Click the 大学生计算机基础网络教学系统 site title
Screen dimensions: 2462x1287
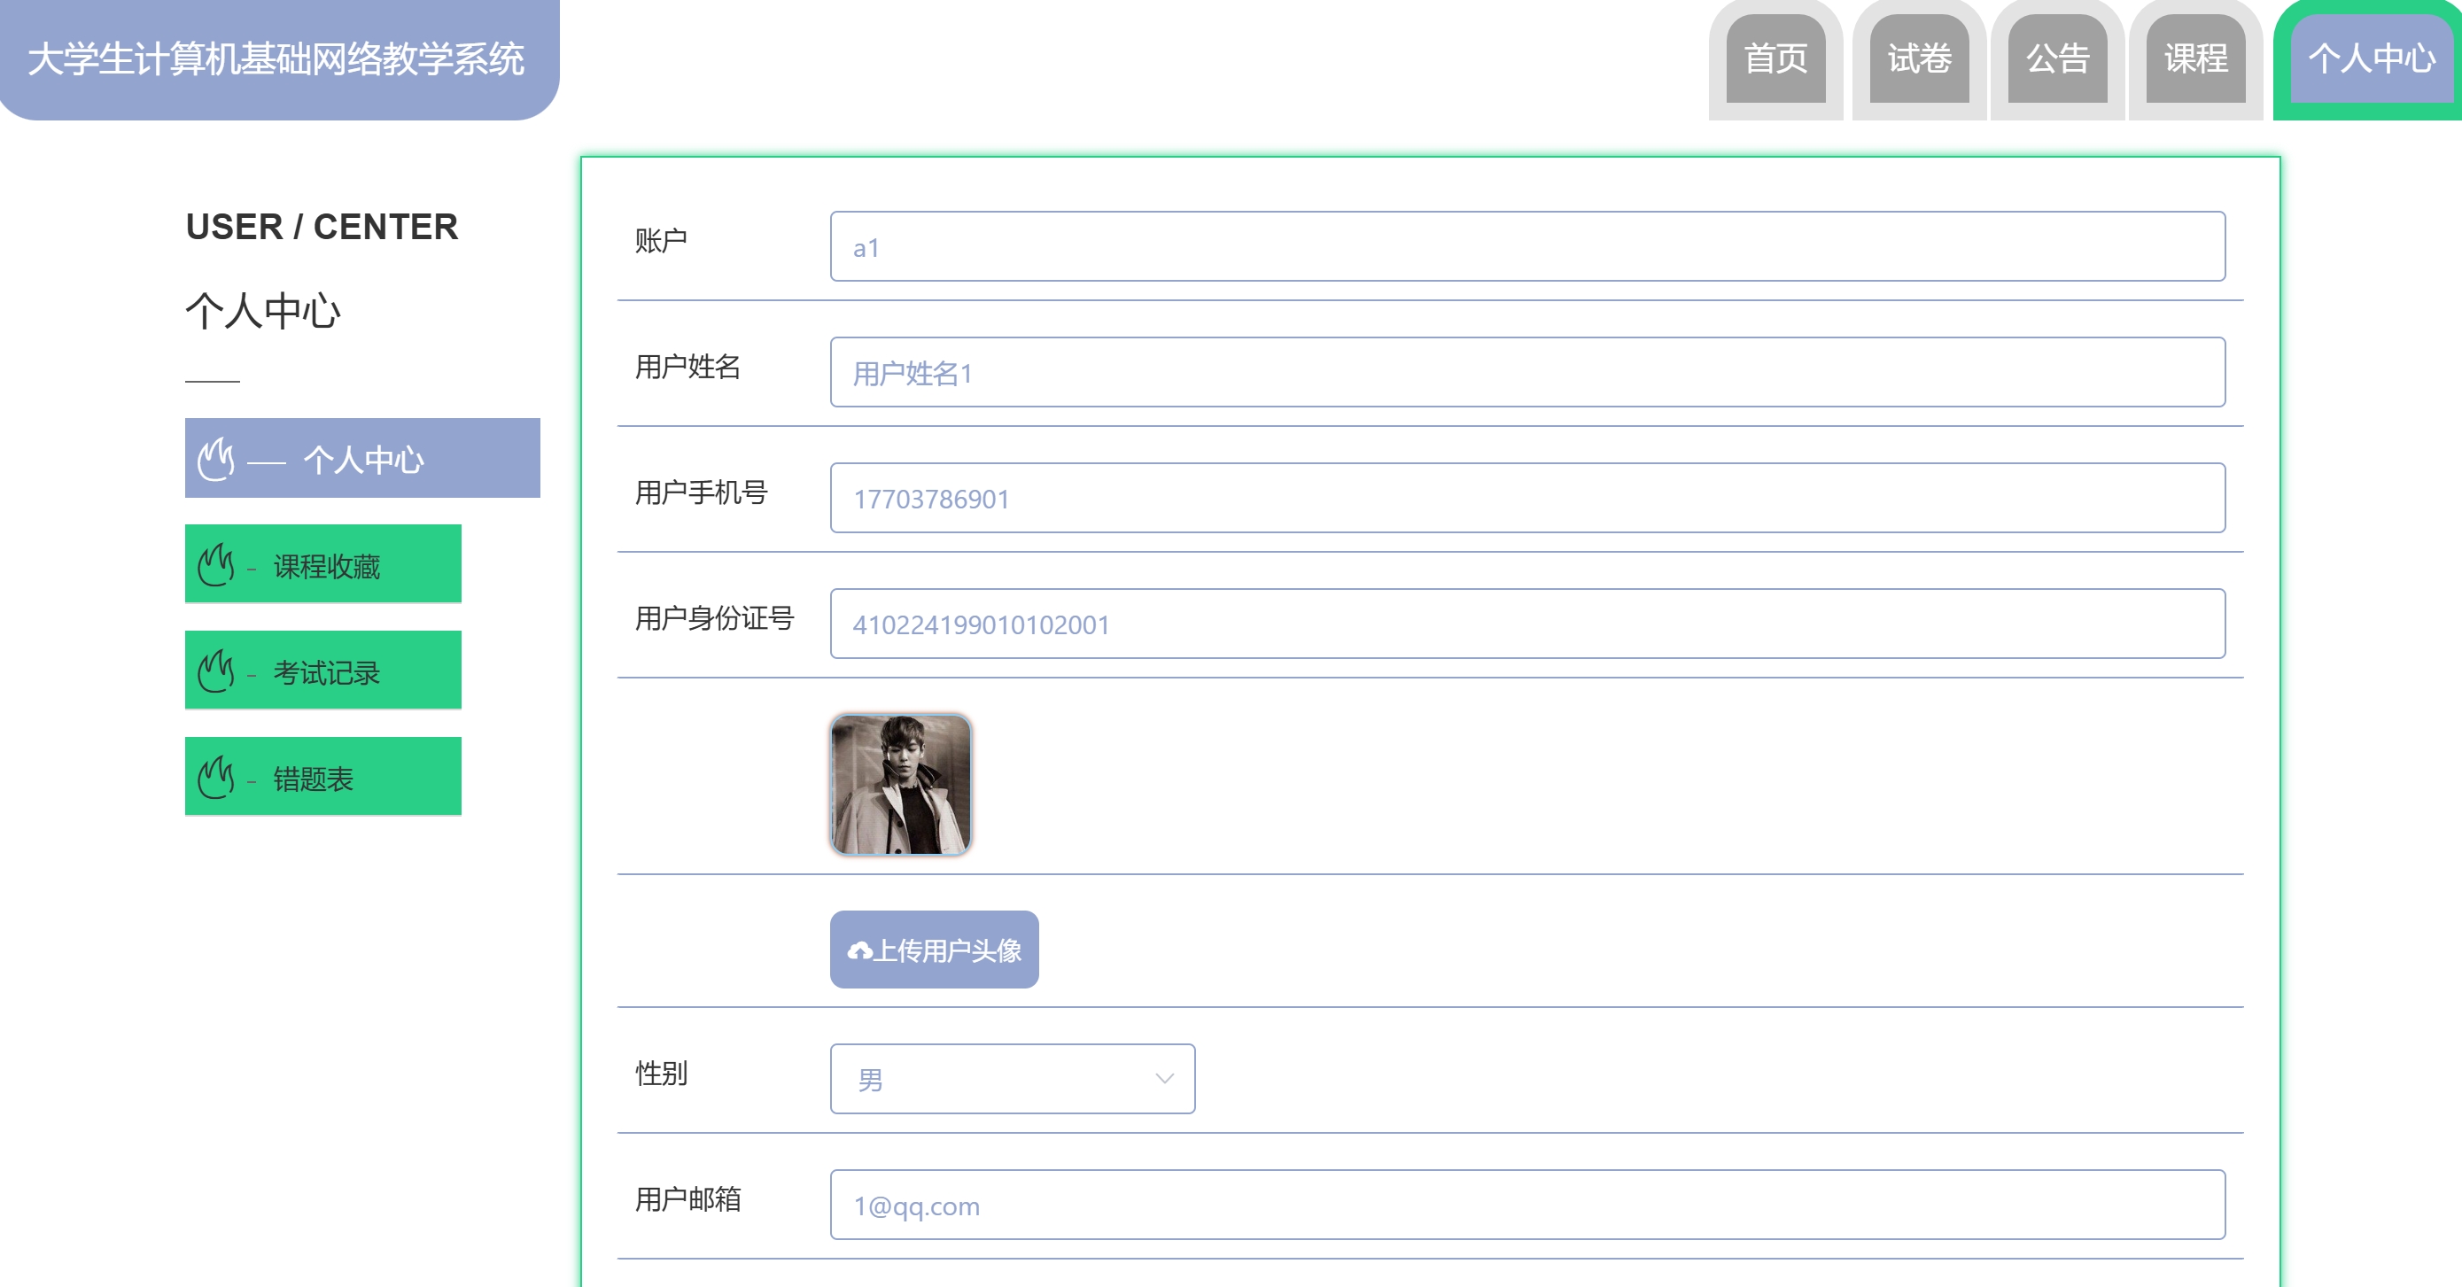(276, 59)
